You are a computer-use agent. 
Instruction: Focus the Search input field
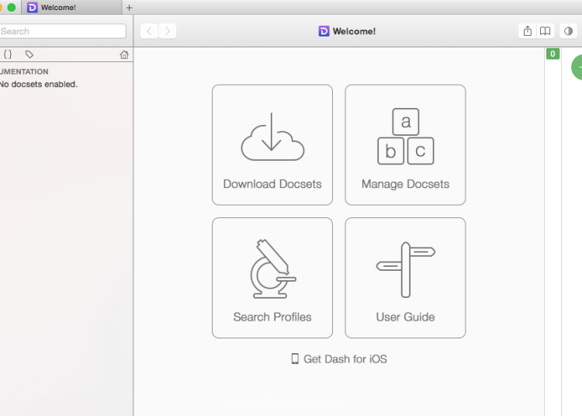point(62,31)
